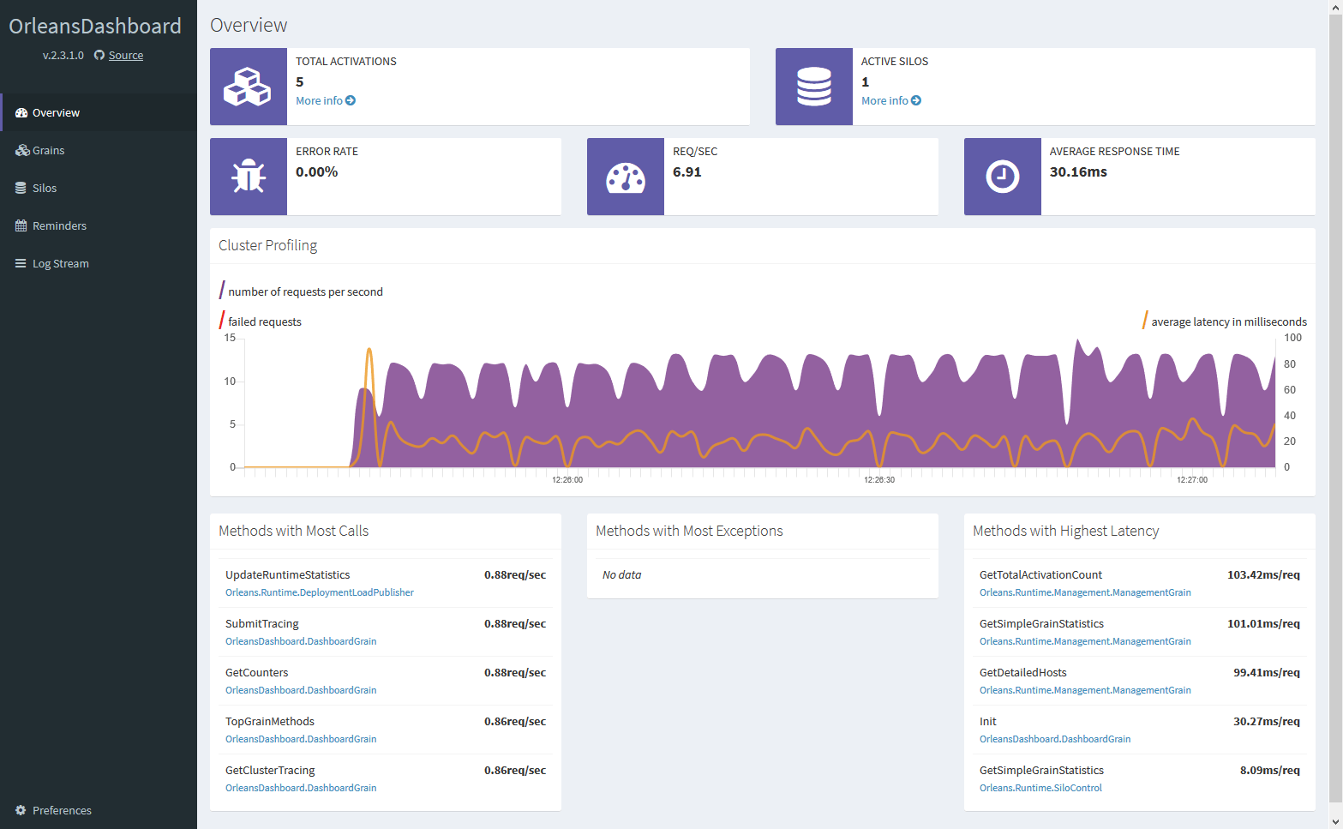Click the Error Rate bug icon

tap(248, 177)
